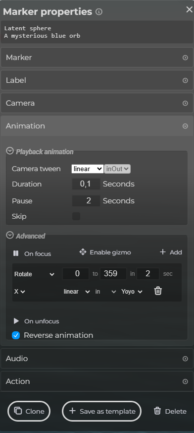The height and width of the screenshot is (433, 194).
Task: Click the Duration value field
Action: [86, 184]
